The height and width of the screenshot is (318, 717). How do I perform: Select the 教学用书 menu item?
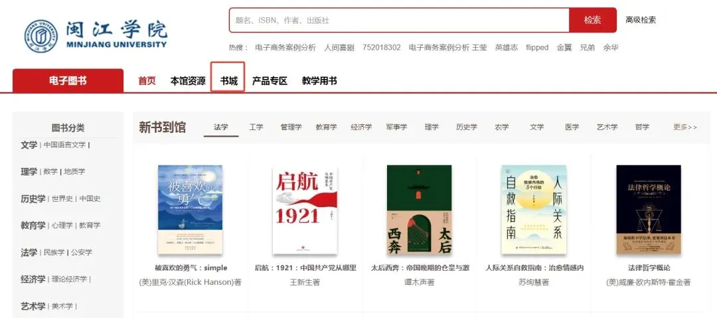pos(319,81)
